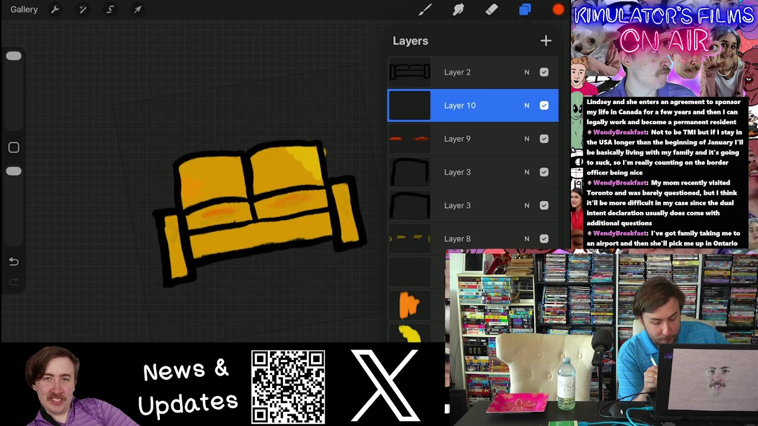
Task: Toggle the upper Layer 3 visibility checkbox
Action: click(x=544, y=172)
